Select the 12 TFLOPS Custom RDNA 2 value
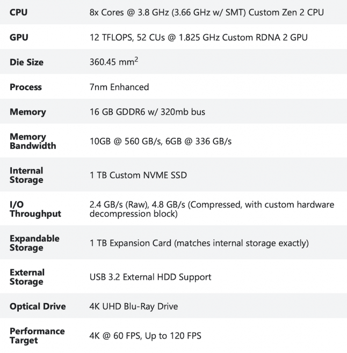Screen dimensions: 347x353 click(x=198, y=37)
